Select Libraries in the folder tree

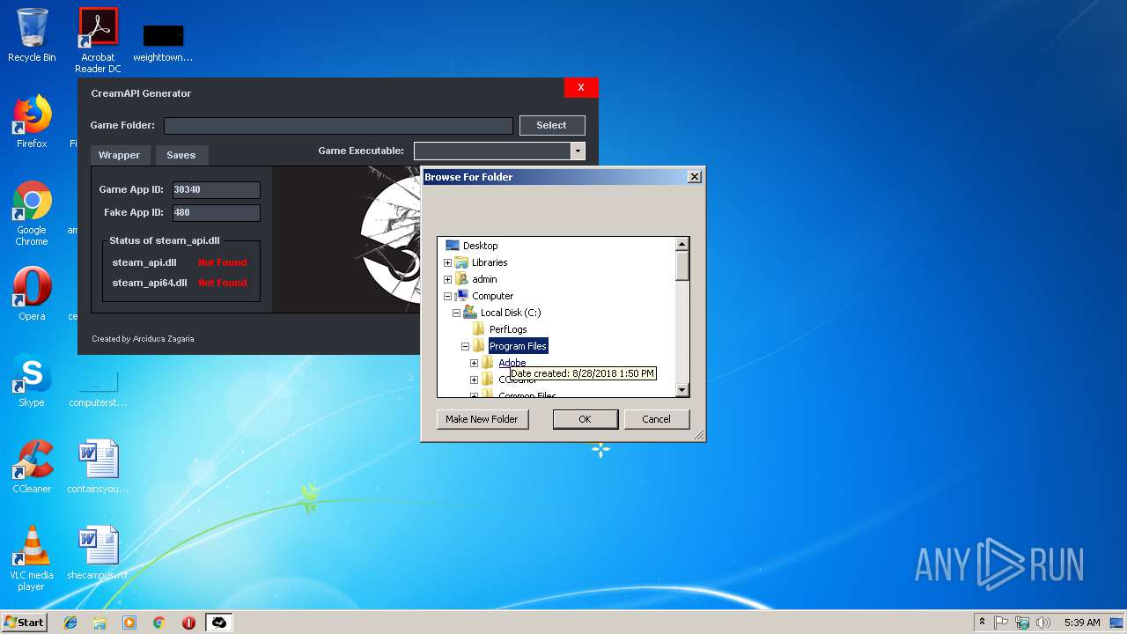coord(490,262)
